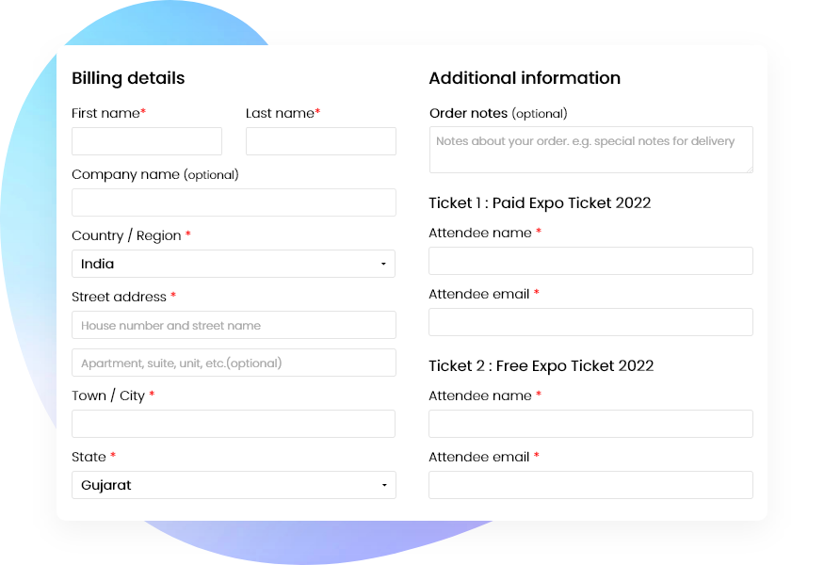This screenshot has height=565, width=824.
Task: Click the Attendee name field under Ticket 2
Action: click(590, 424)
